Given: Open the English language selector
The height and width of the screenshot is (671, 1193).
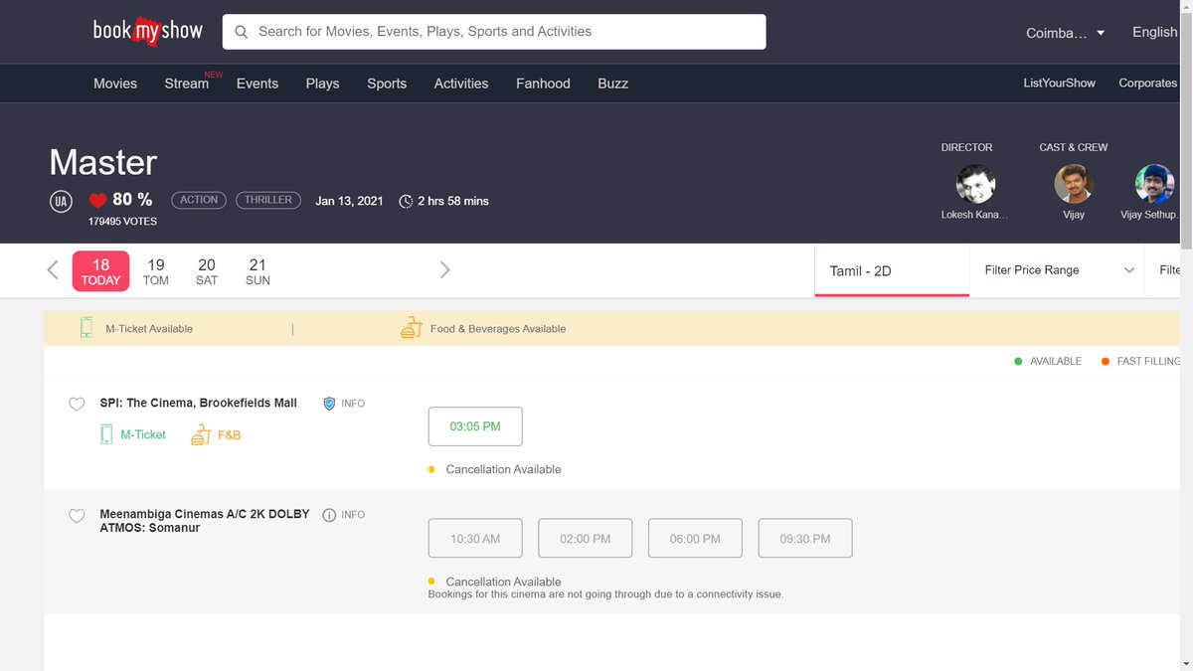Looking at the screenshot, I should (x=1155, y=32).
